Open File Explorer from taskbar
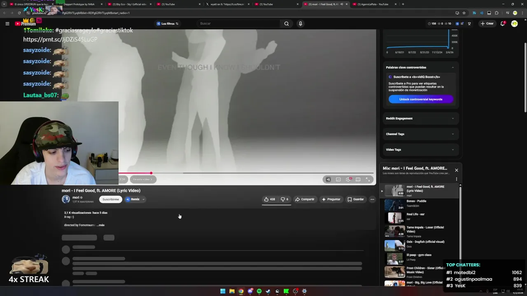The height and width of the screenshot is (296, 527). point(232,291)
